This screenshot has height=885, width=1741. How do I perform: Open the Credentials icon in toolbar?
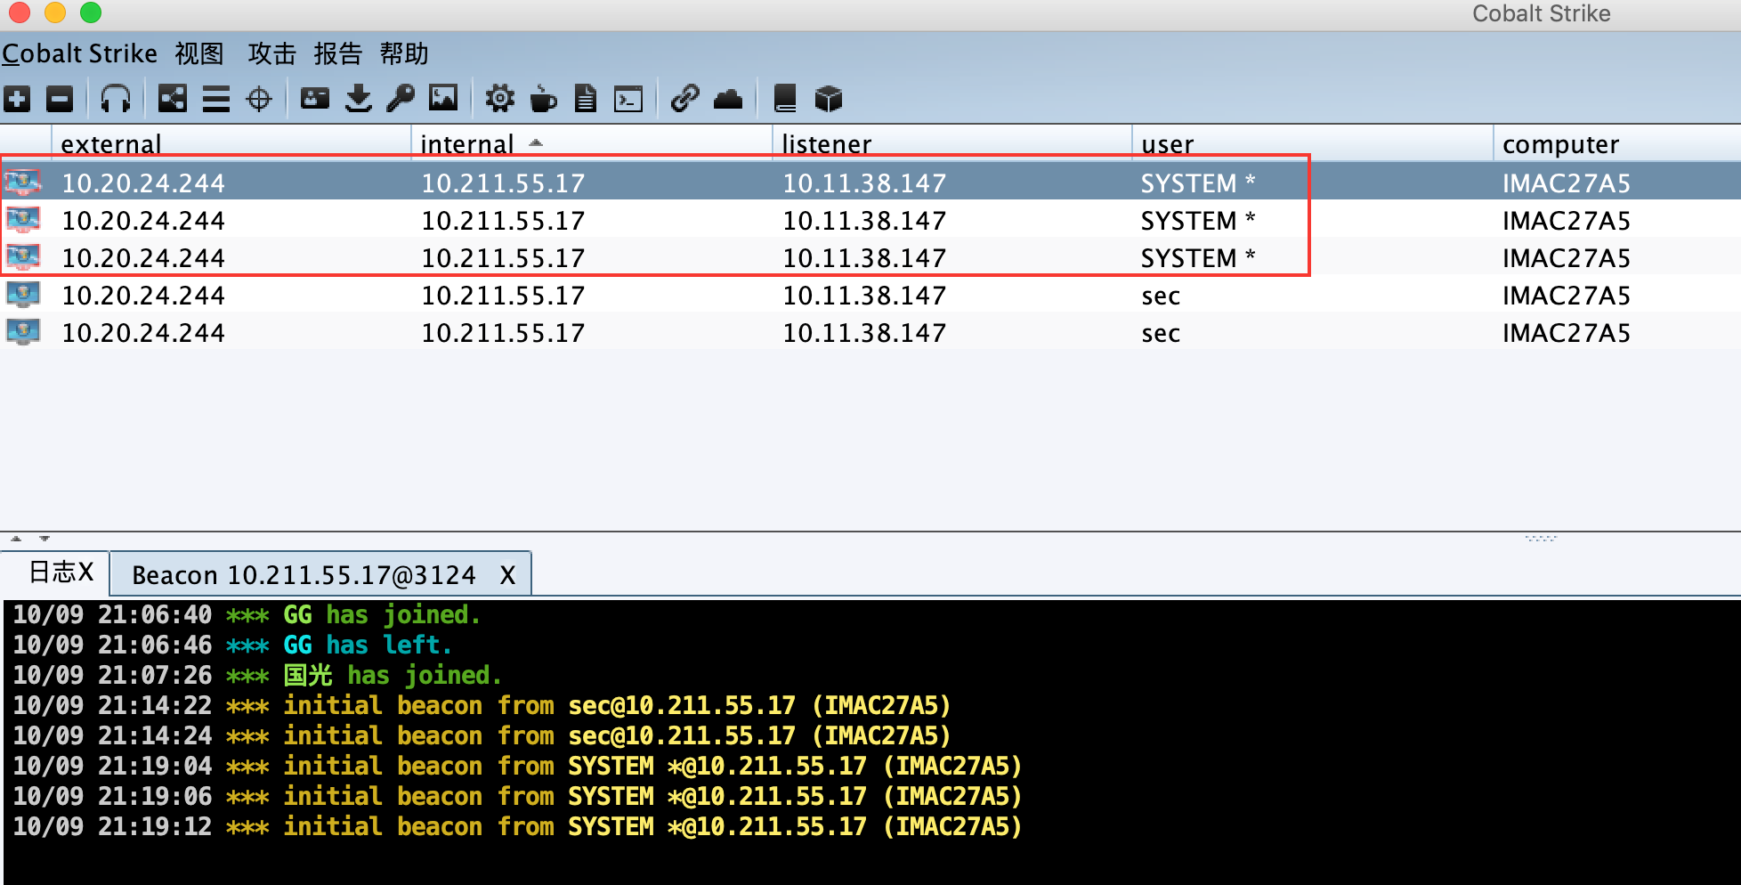coord(315,98)
